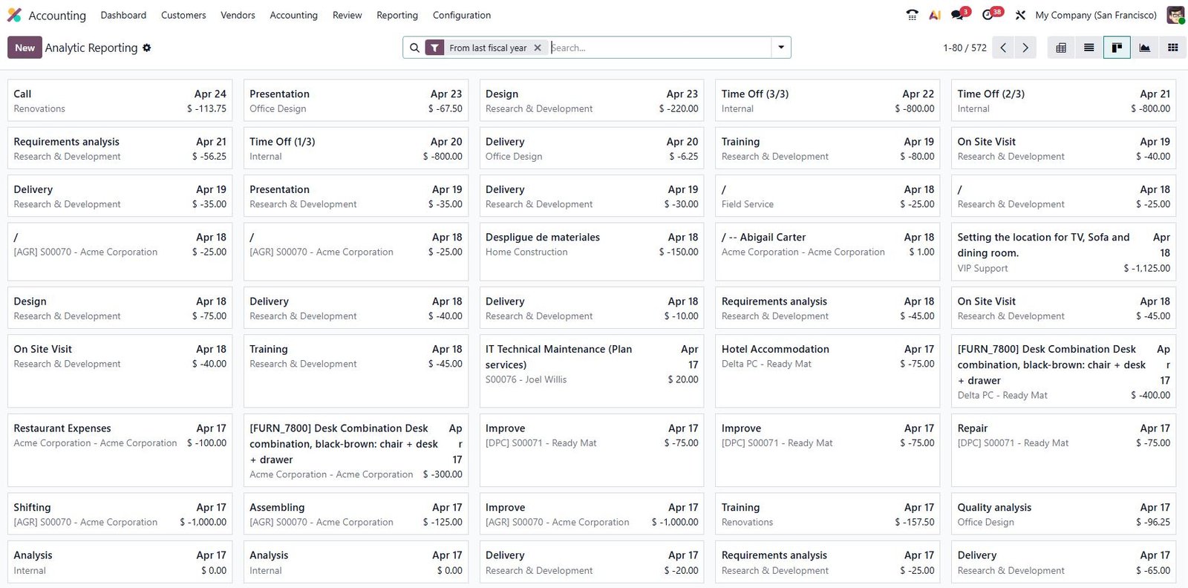This screenshot has height=588, width=1188.
Task: Open the company switcher My Company (San Francisco)
Action: [1096, 15]
